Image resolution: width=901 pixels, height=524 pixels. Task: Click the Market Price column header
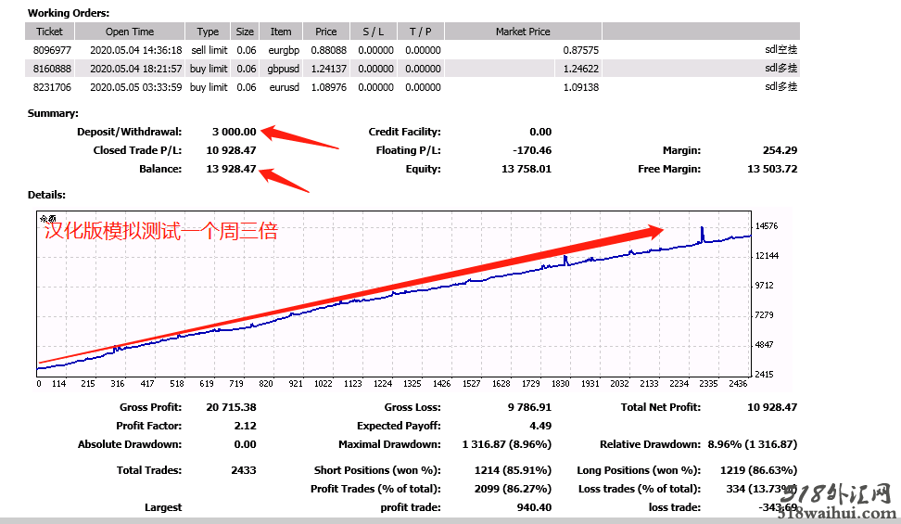pyautogui.click(x=523, y=32)
